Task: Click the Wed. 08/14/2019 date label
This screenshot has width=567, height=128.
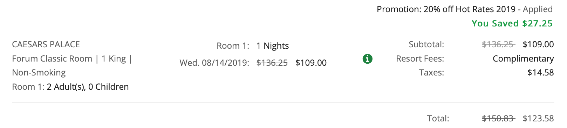Action: (214, 63)
